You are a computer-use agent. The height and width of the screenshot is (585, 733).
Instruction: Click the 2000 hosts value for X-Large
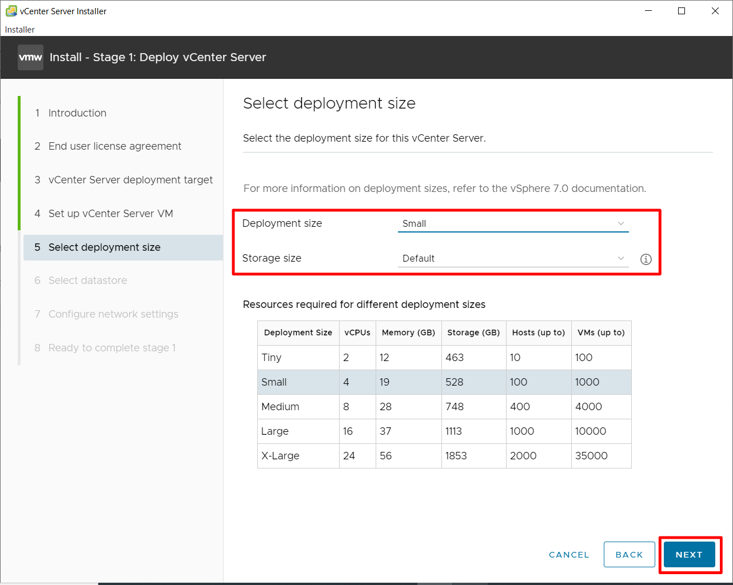click(x=523, y=456)
